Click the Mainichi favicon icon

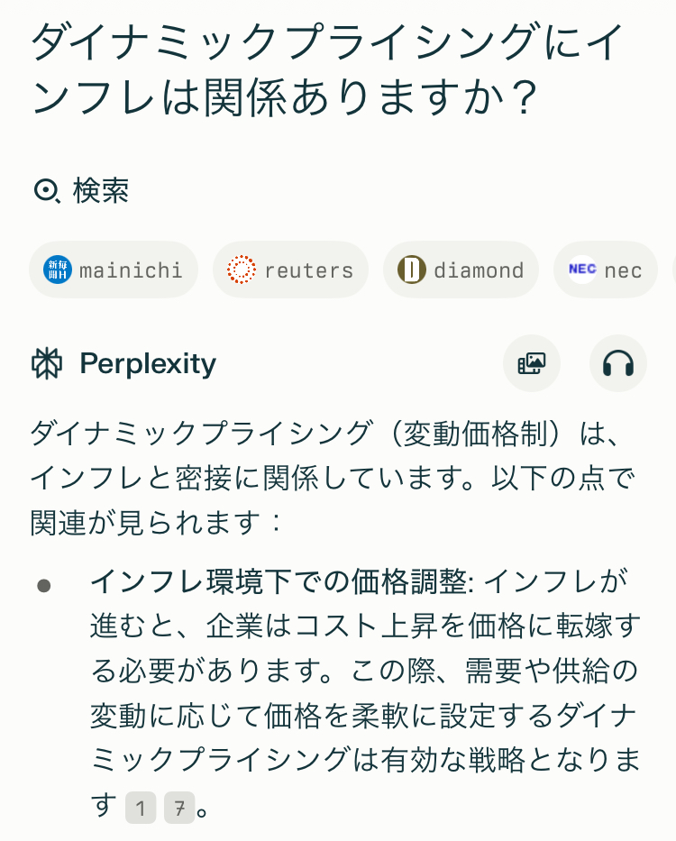click(58, 270)
